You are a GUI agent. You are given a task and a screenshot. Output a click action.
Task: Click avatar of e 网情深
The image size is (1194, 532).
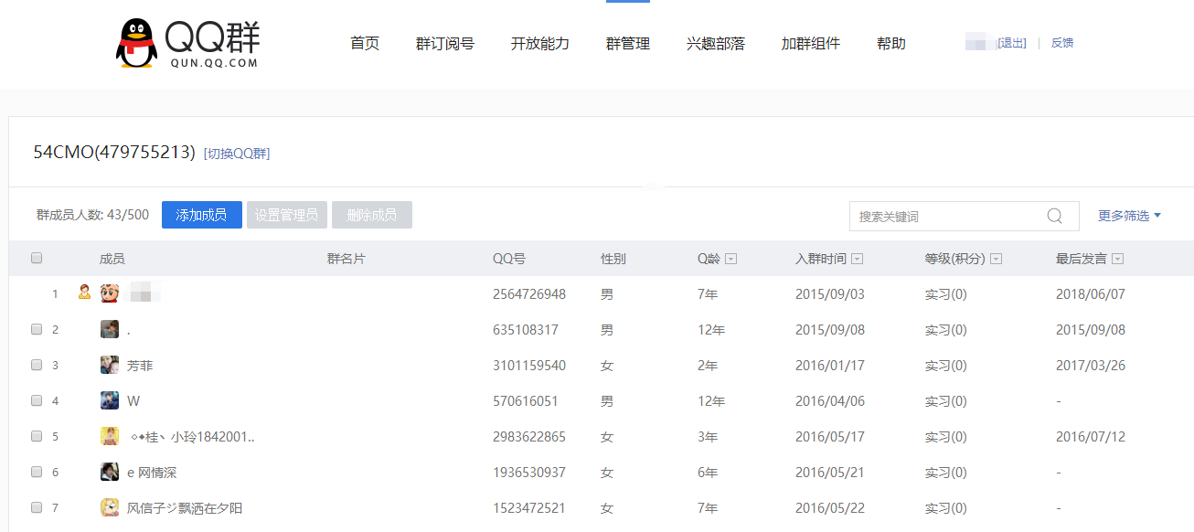110,472
